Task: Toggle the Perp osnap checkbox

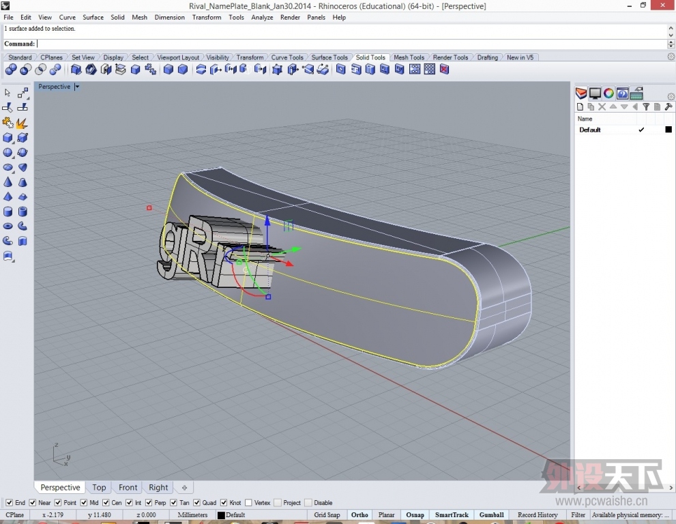Action: point(148,502)
